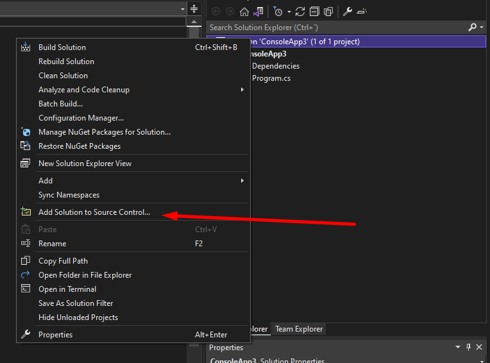Pin the Properties panel with auto-hide icon

point(468,347)
